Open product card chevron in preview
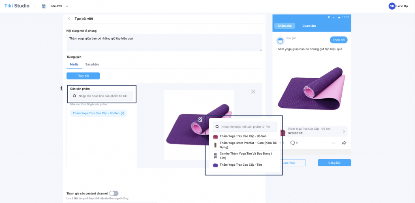 [x=344, y=131]
